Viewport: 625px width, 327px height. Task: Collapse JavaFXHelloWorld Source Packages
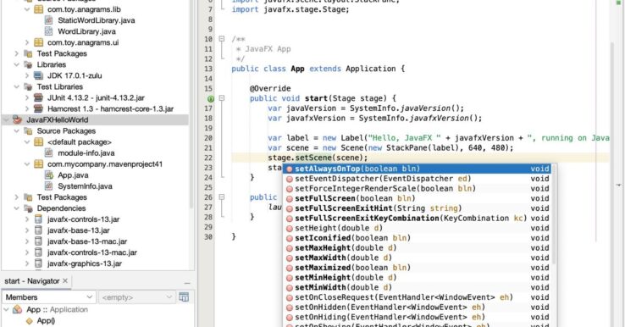[16, 130]
